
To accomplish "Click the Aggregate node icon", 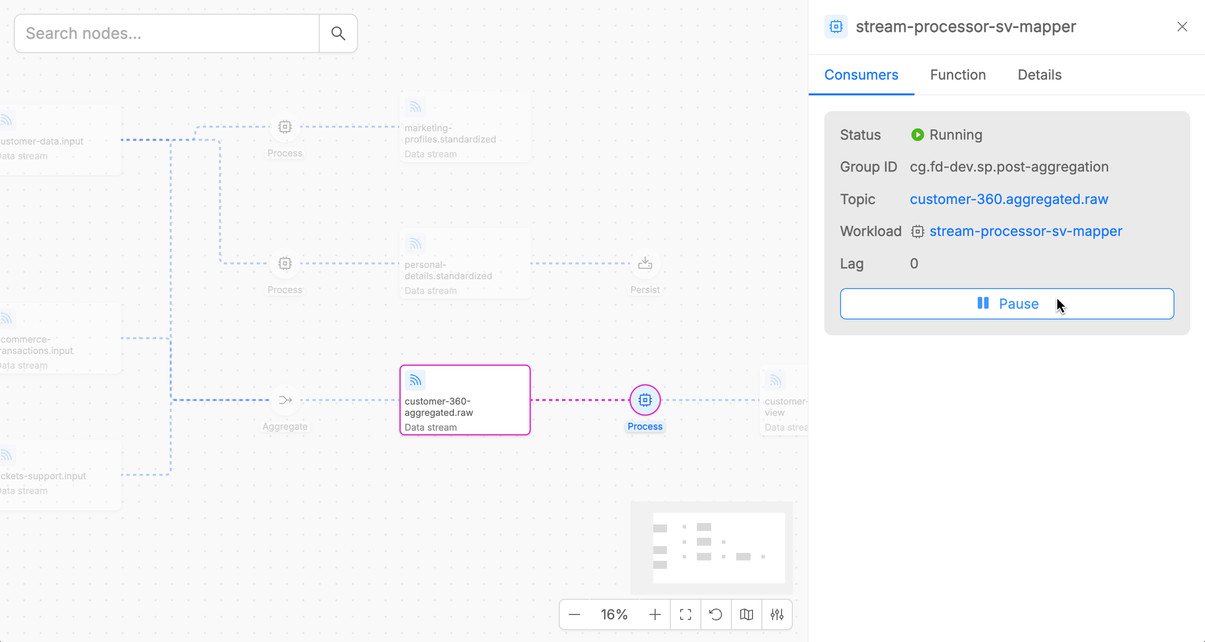I will 285,400.
